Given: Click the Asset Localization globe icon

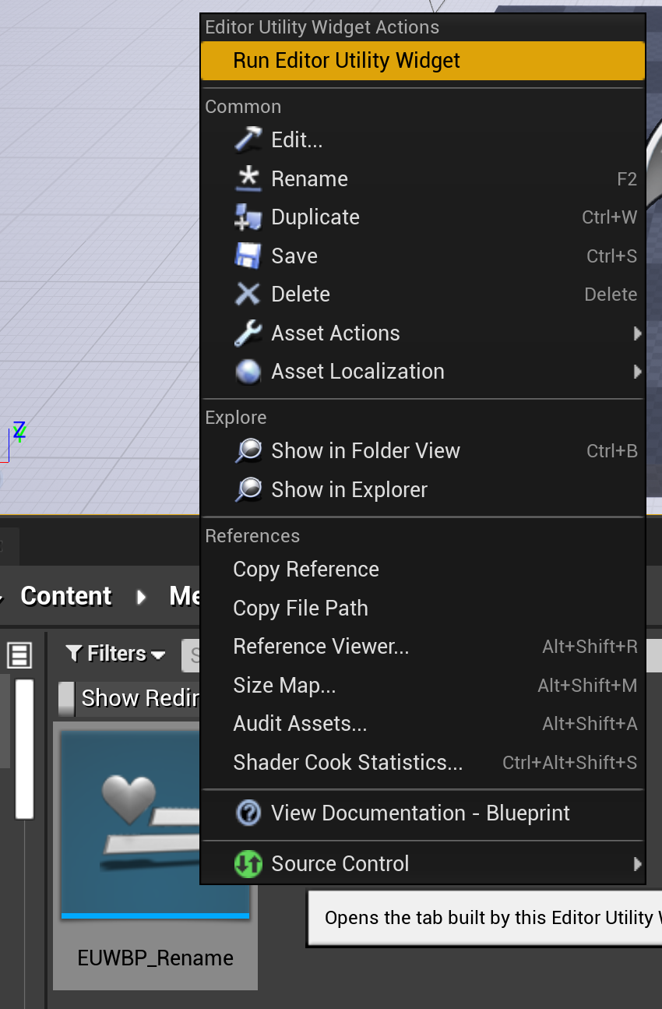Looking at the screenshot, I should [248, 372].
